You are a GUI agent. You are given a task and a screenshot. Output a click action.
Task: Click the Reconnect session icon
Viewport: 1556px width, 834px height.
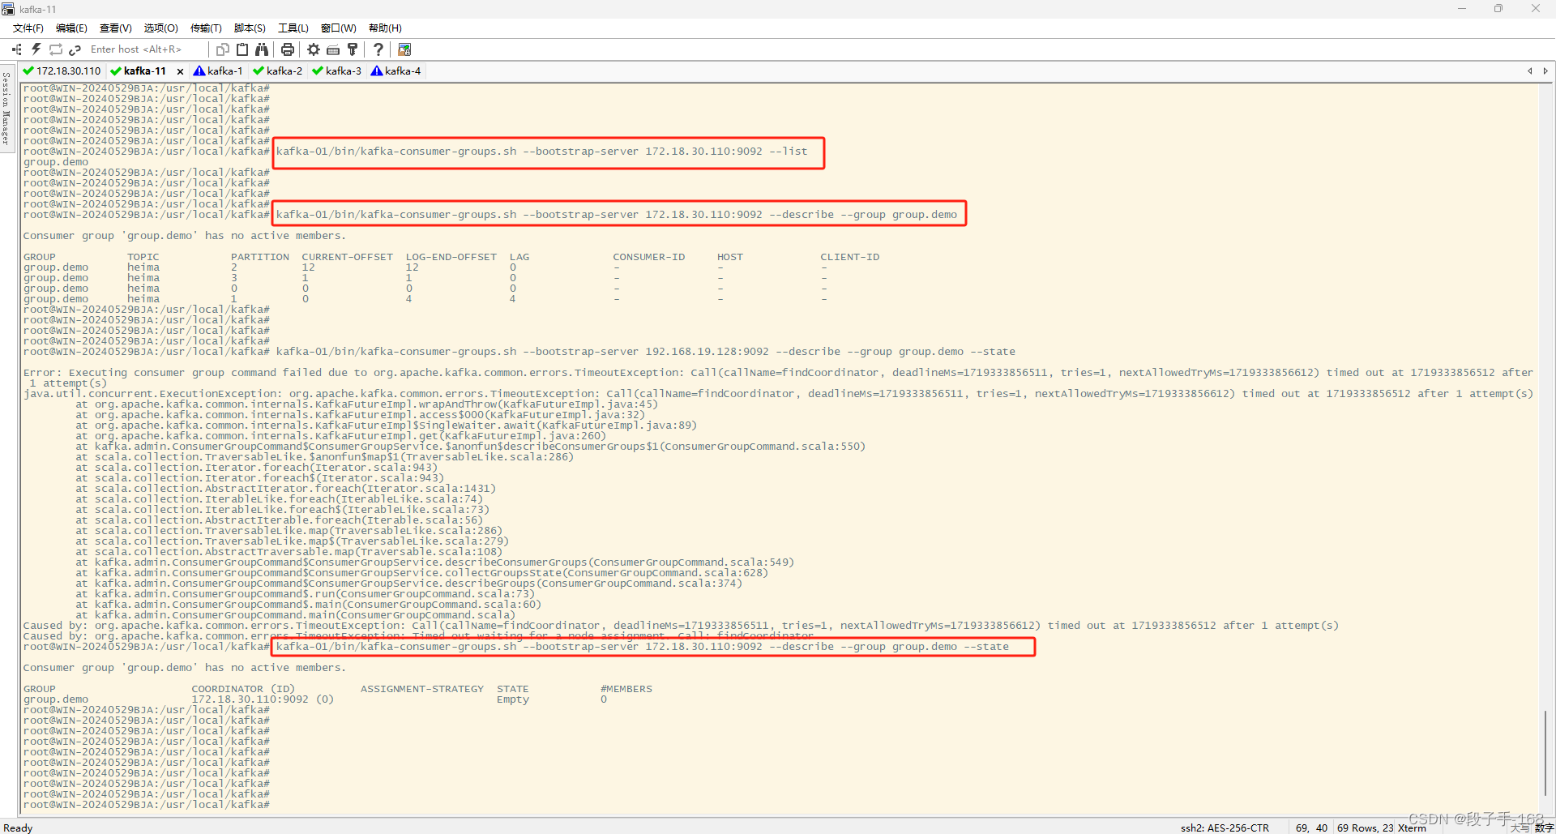coord(56,49)
